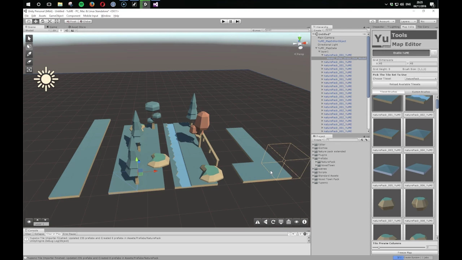Select the Hand tool in Unity toolbar
Image resolution: width=462 pixels, height=260 pixels.
29,21
